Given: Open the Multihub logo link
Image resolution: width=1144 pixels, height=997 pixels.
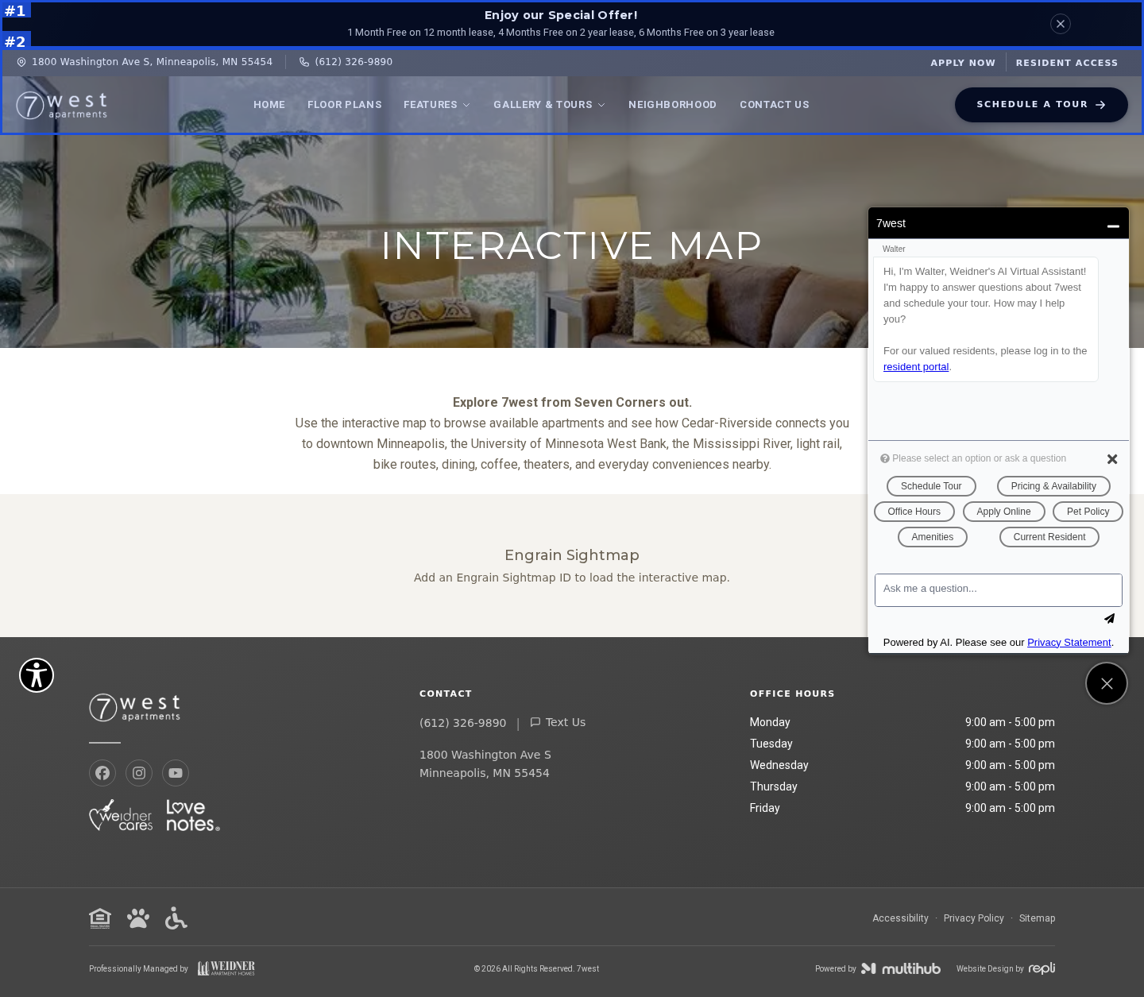Looking at the screenshot, I should point(901,968).
